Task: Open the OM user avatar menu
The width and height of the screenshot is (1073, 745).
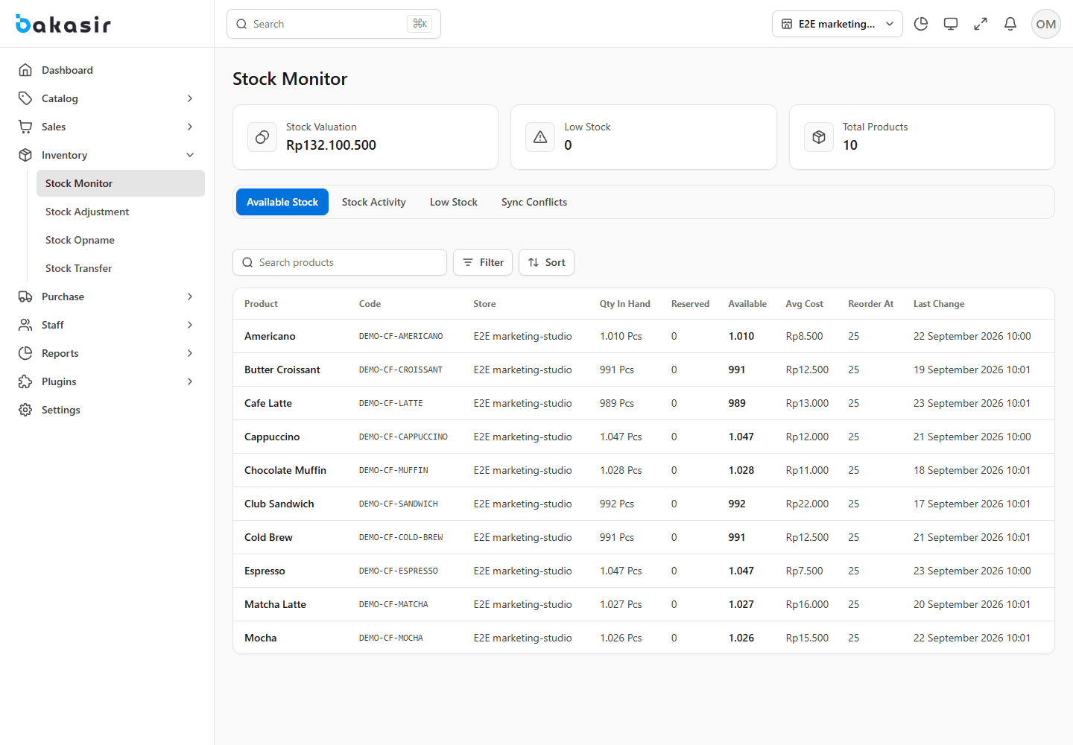Action: [x=1046, y=24]
